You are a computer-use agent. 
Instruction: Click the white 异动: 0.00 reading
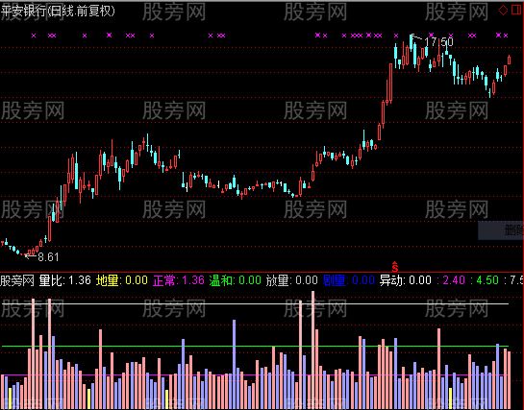point(405,280)
